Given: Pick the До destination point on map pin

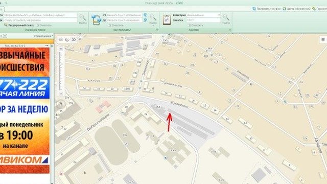Looking at the screenshot, I should coord(145,20).
